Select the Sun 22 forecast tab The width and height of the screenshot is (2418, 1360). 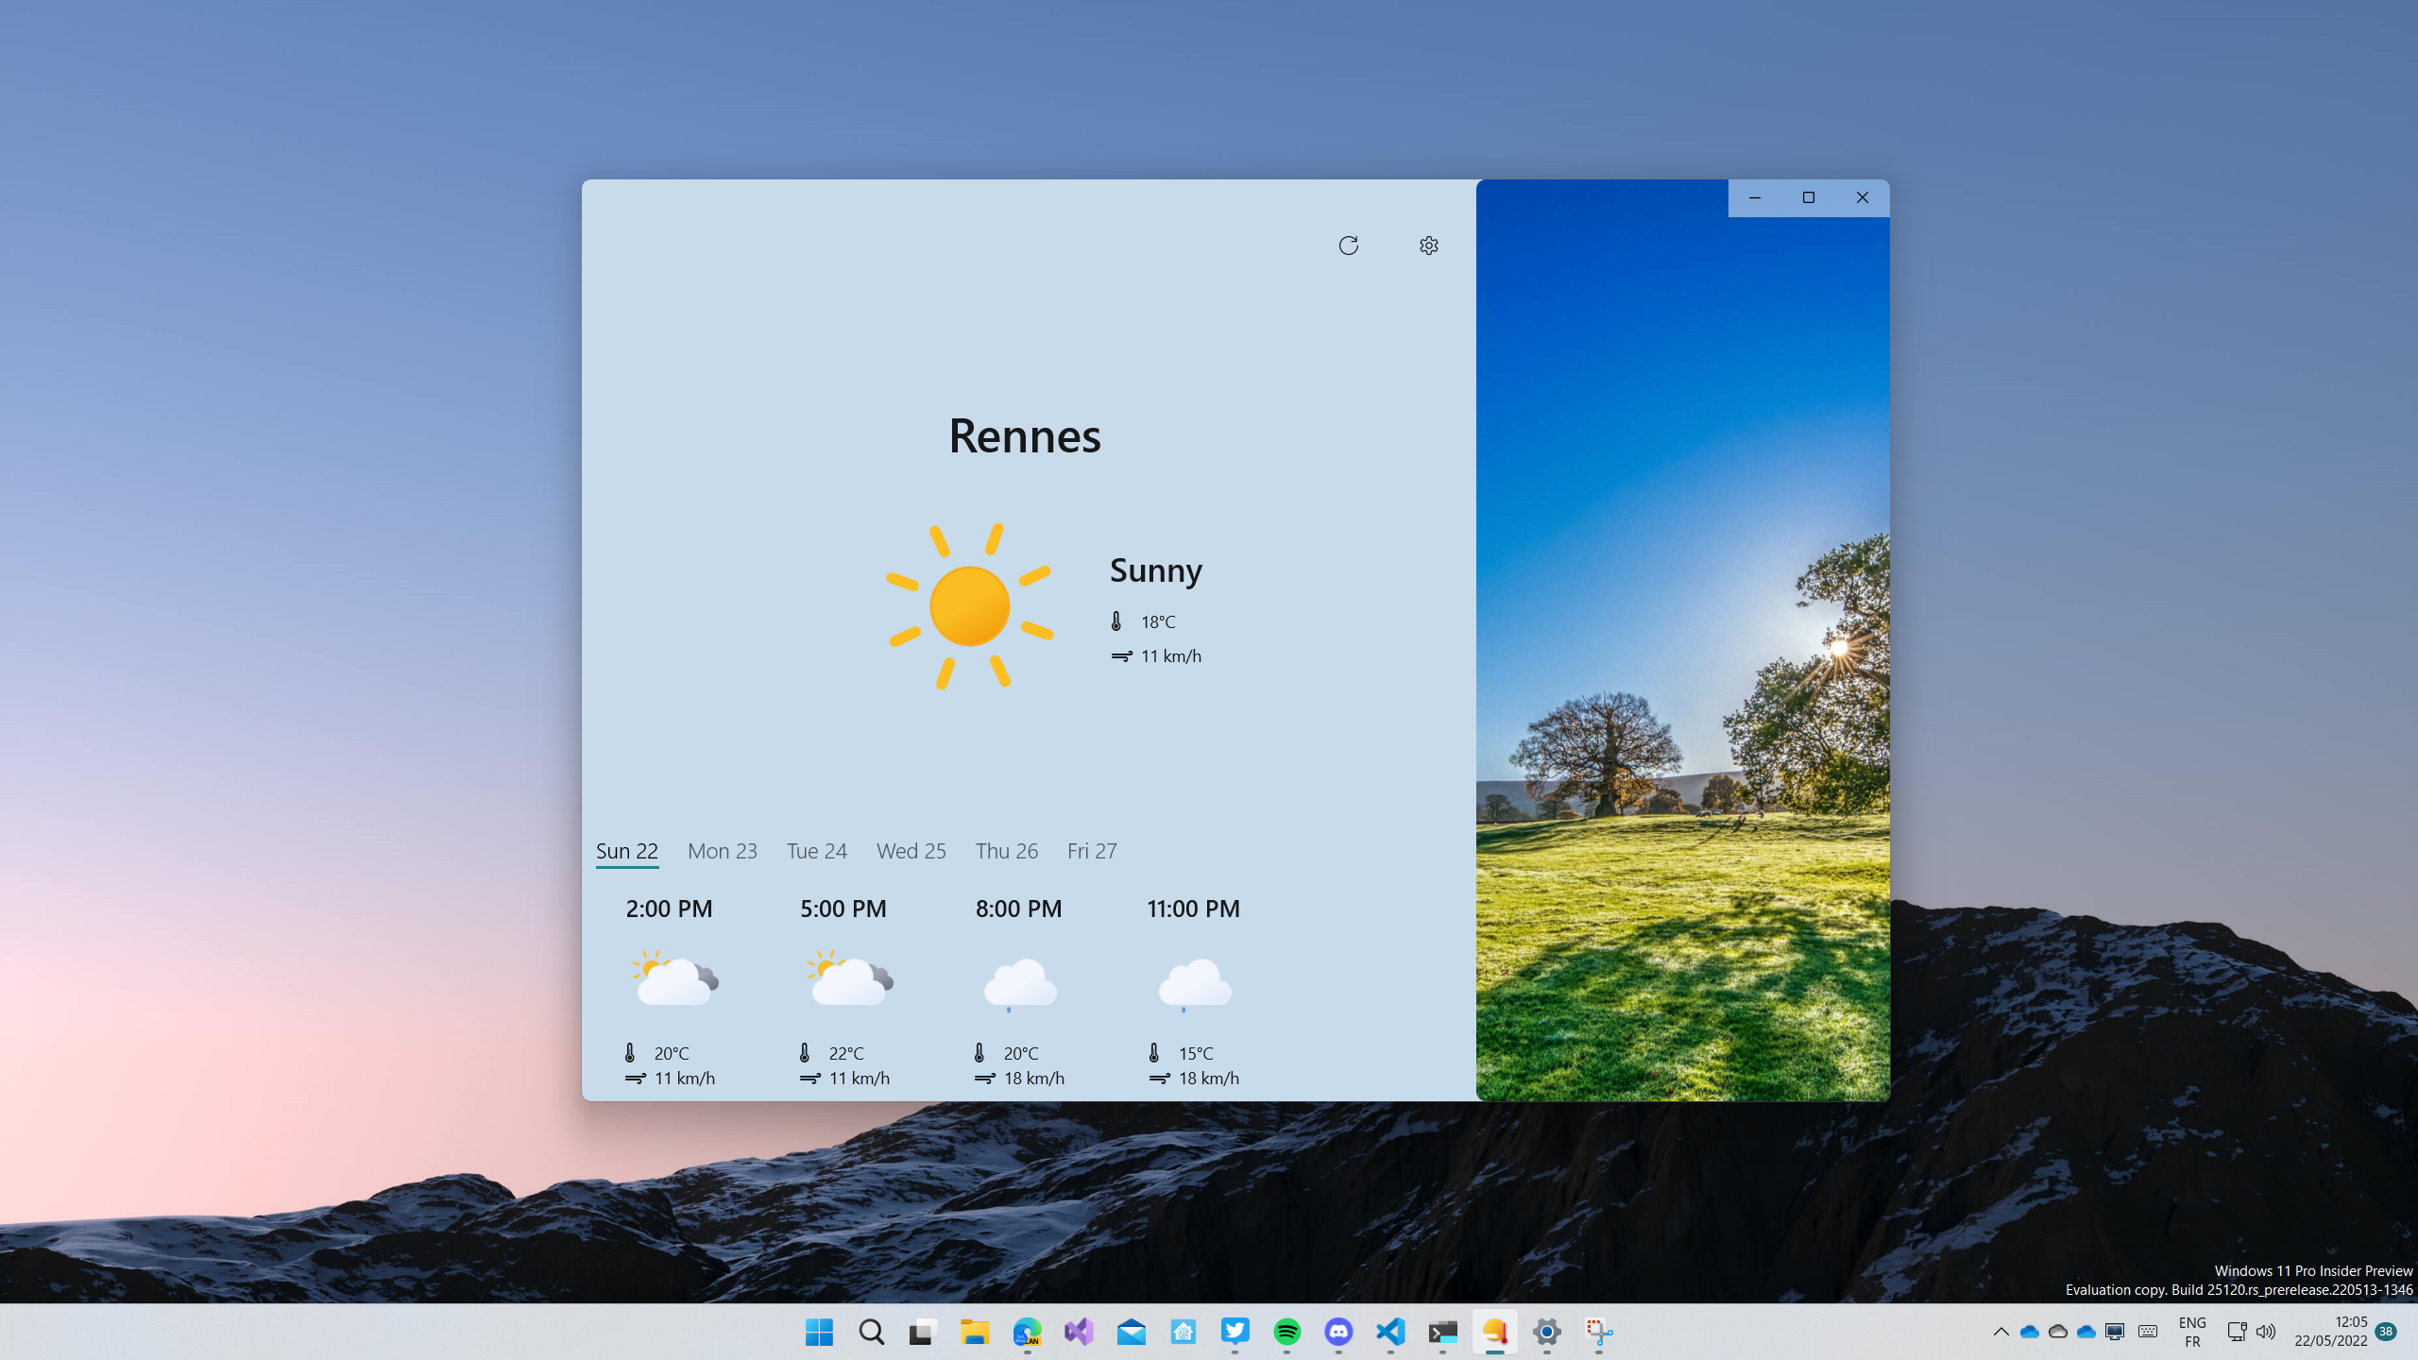pos(626,851)
